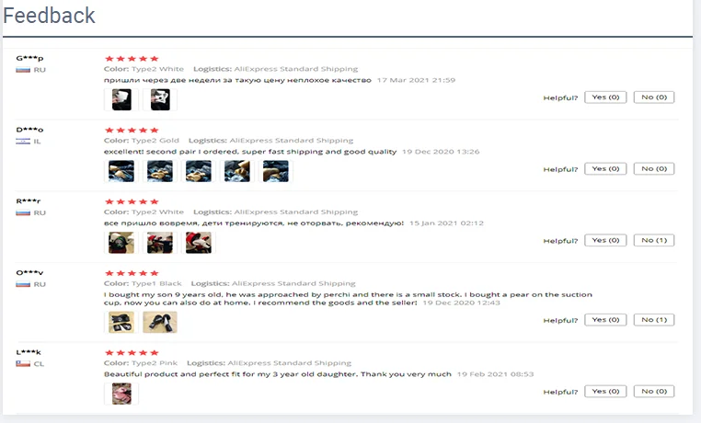Click No (0) on D***o's review
The width and height of the screenshot is (701, 423).
pos(653,169)
